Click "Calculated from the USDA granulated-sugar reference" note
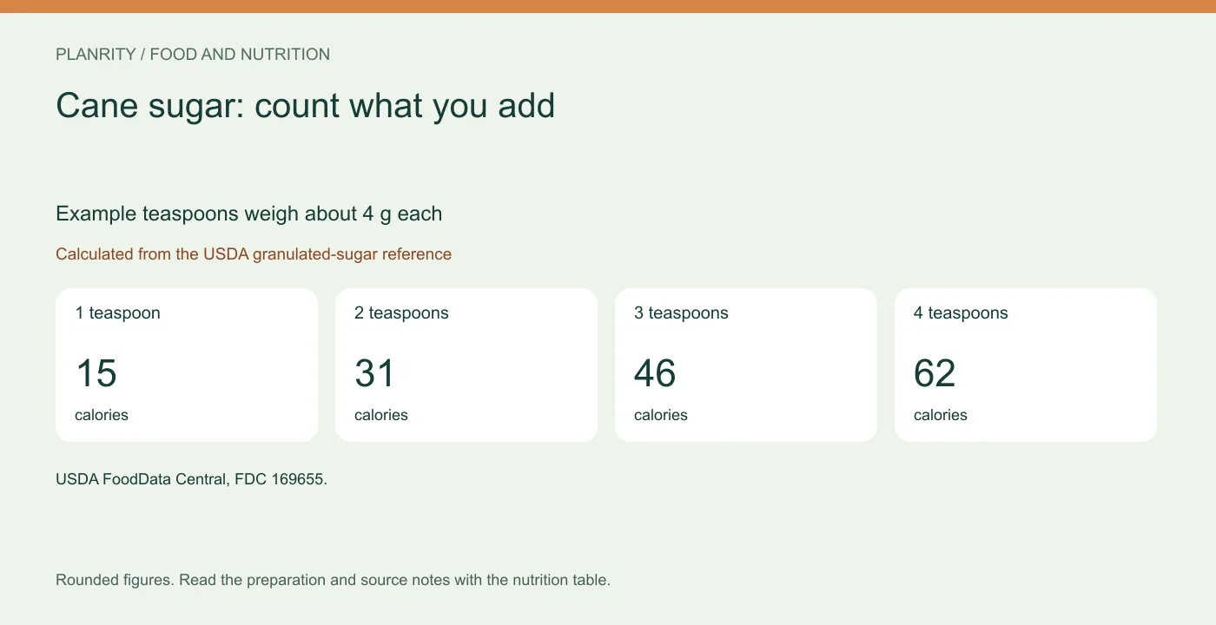1216x625 pixels. [x=254, y=254]
